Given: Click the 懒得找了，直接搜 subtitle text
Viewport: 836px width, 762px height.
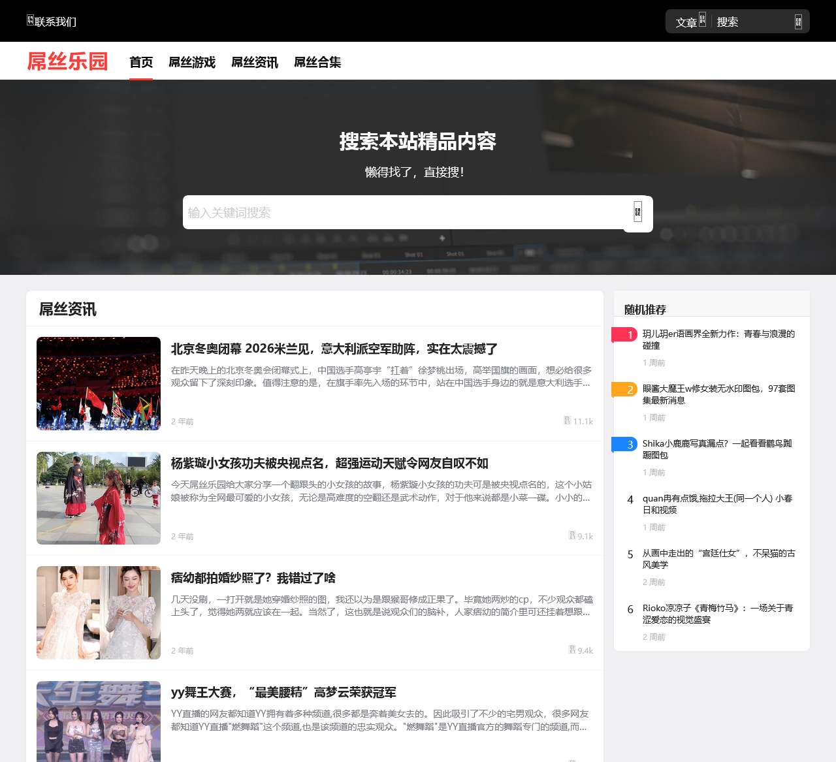Looking at the screenshot, I should click(415, 172).
